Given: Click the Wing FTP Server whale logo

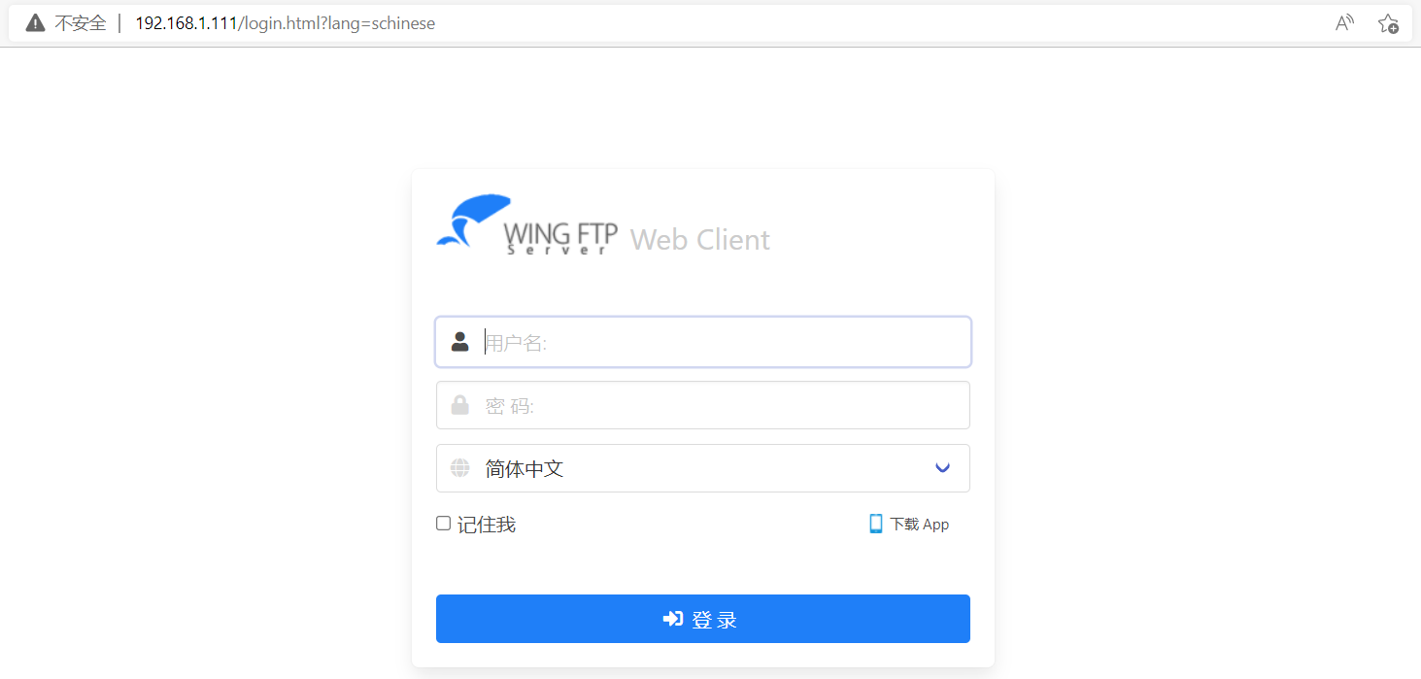Looking at the screenshot, I should coord(473,221).
